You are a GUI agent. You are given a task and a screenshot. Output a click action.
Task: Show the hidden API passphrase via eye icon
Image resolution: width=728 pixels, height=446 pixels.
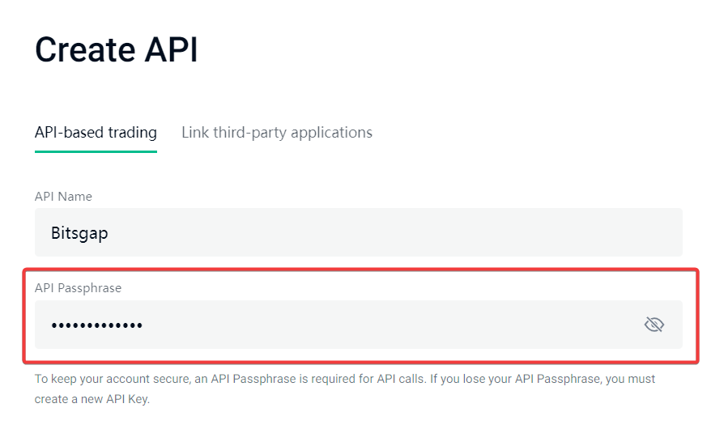tap(653, 325)
